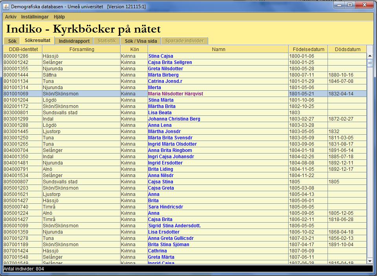The height and width of the screenshot is (276, 377).
Task: Open the Greta Märta record
Action: tap(161, 257)
